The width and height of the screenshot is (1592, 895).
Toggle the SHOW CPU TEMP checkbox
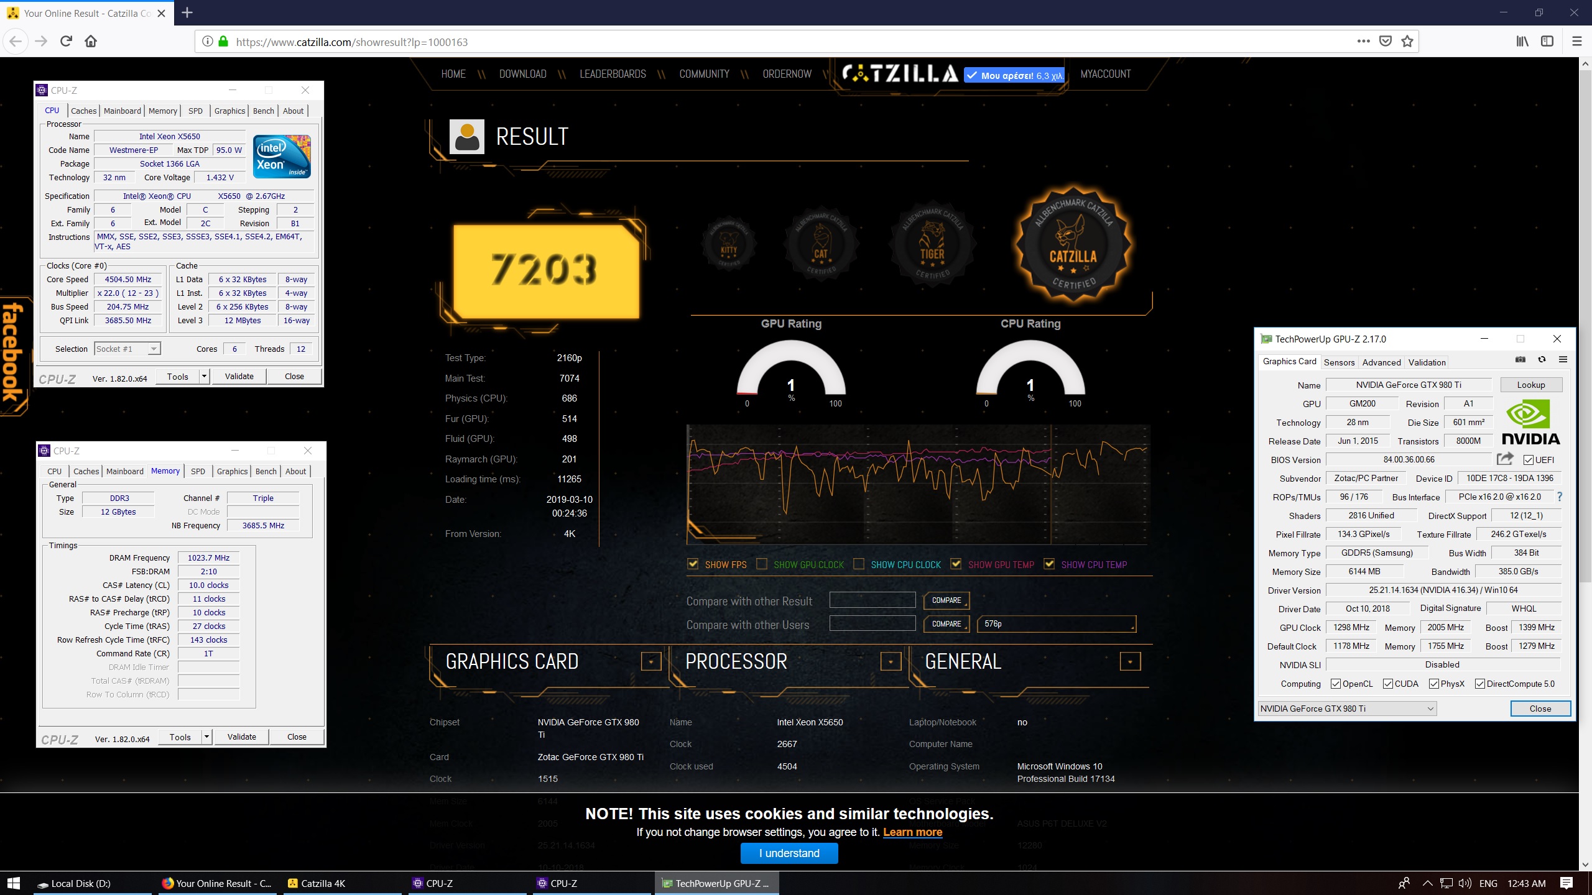point(1049,564)
